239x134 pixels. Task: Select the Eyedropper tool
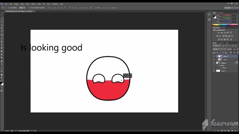[1, 31]
